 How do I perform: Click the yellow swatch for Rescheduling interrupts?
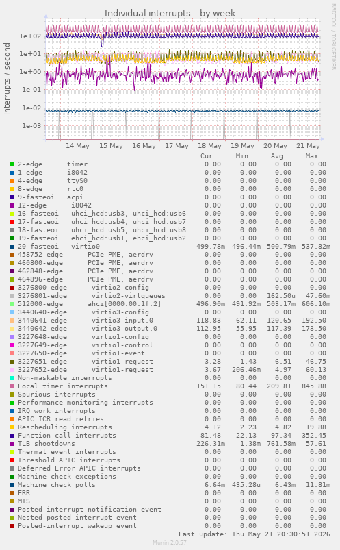click(x=12, y=427)
